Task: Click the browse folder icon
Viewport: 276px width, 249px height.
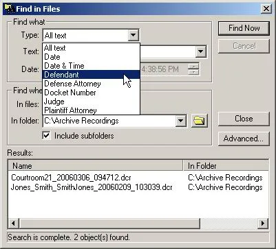Action: point(200,121)
